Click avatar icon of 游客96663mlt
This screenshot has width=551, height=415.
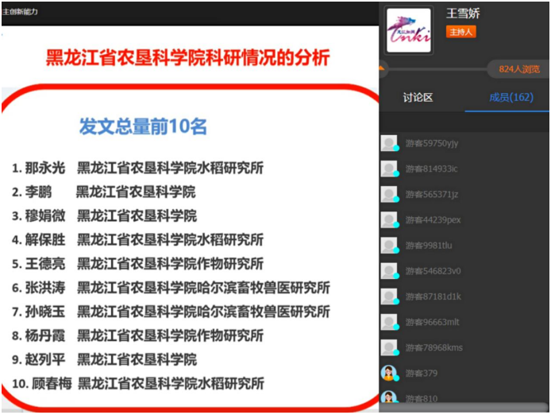tap(389, 322)
